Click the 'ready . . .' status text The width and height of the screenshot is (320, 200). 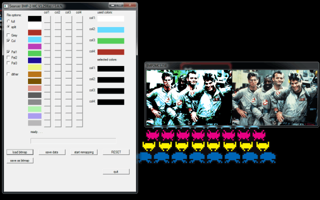tap(36, 132)
